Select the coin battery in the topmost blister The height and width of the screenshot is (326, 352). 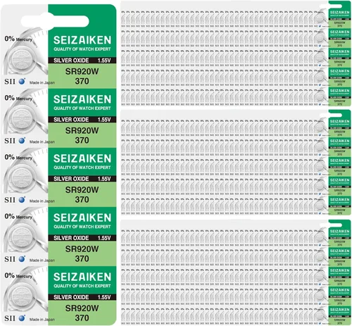tap(21, 60)
